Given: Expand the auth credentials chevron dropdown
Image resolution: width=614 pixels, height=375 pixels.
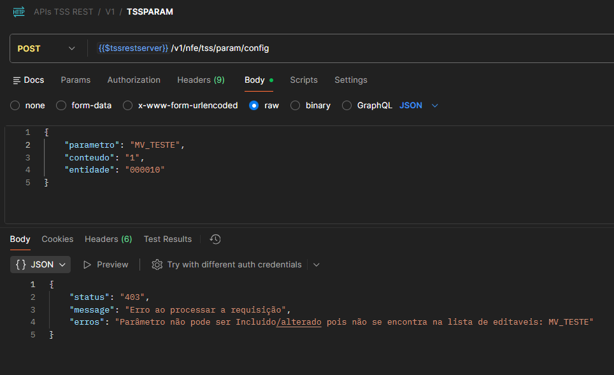Looking at the screenshot, I should [317, 264].
